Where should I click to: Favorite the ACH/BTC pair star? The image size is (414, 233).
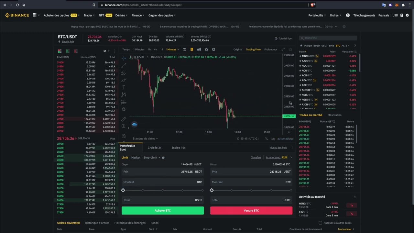point(300,71)
